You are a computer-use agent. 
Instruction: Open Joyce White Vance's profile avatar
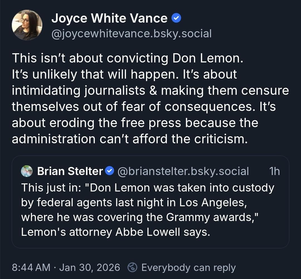[27, 25]
